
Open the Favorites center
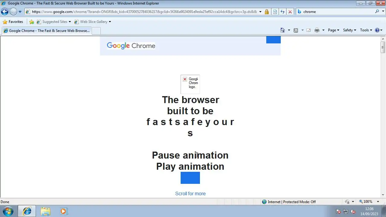coord(13,22)
